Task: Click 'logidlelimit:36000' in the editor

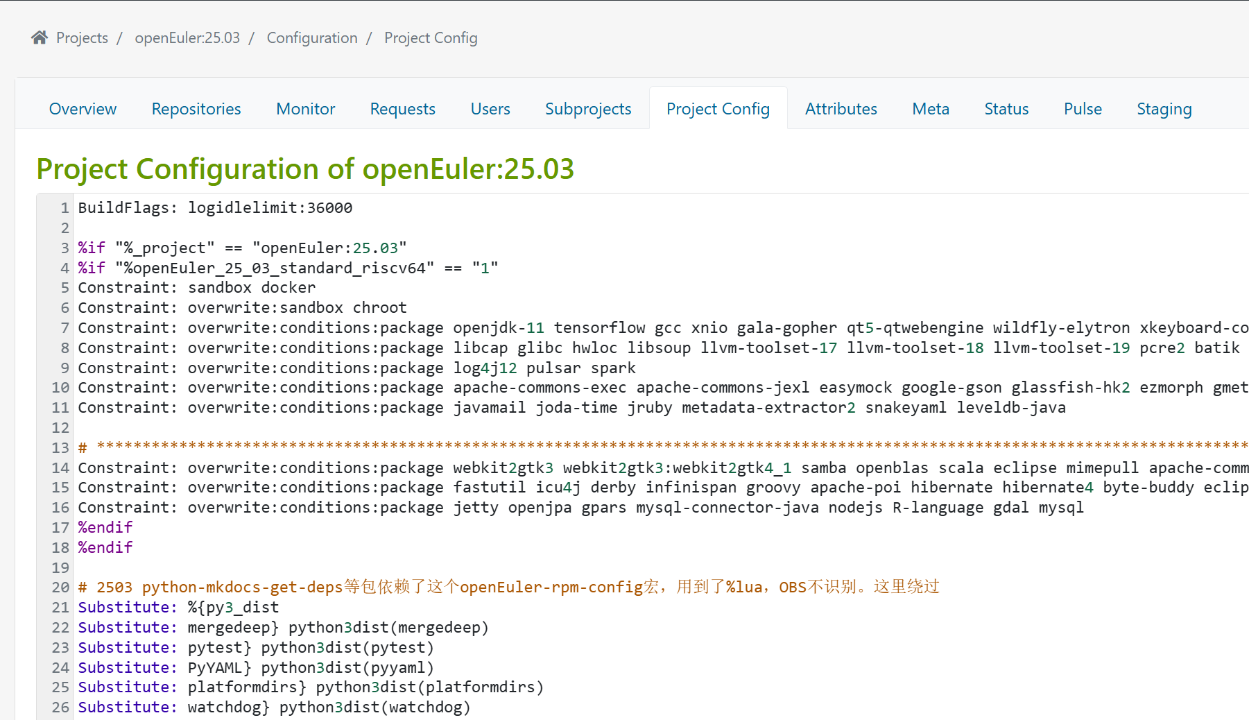Action: click(270, 208)
